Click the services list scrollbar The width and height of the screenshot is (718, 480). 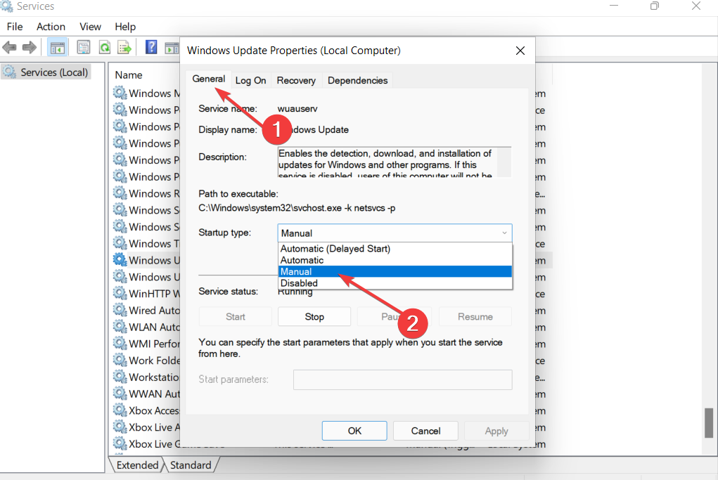(709, 422)
